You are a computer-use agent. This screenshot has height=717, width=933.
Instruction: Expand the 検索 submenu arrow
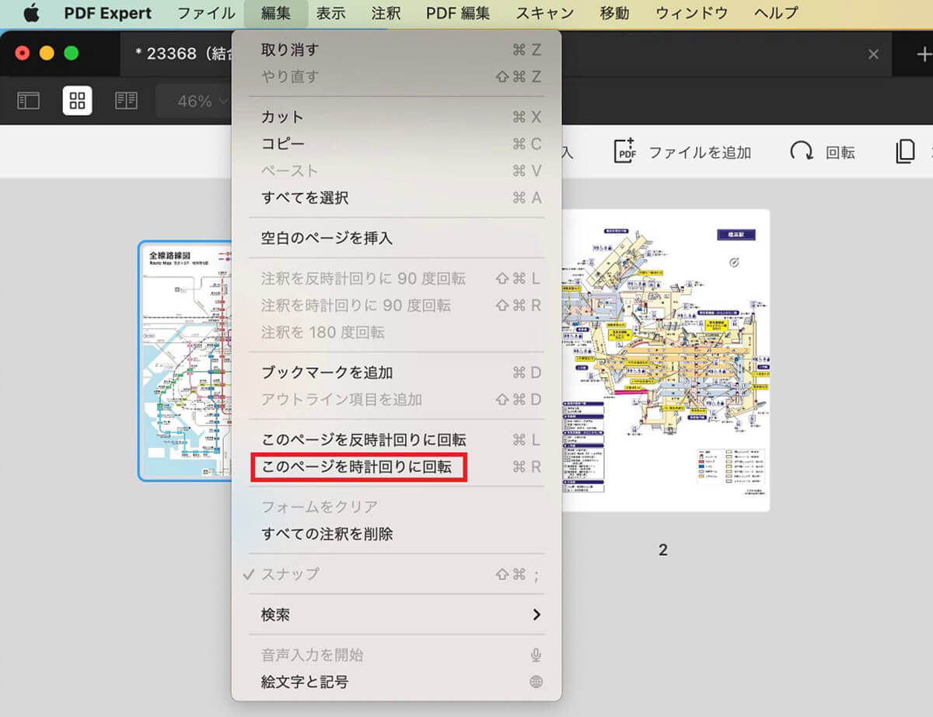click(536, 614)
